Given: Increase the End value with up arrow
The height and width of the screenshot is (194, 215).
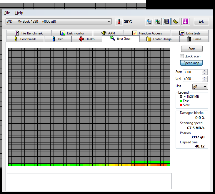Looking at the screenshot, I should click(204, 77).
